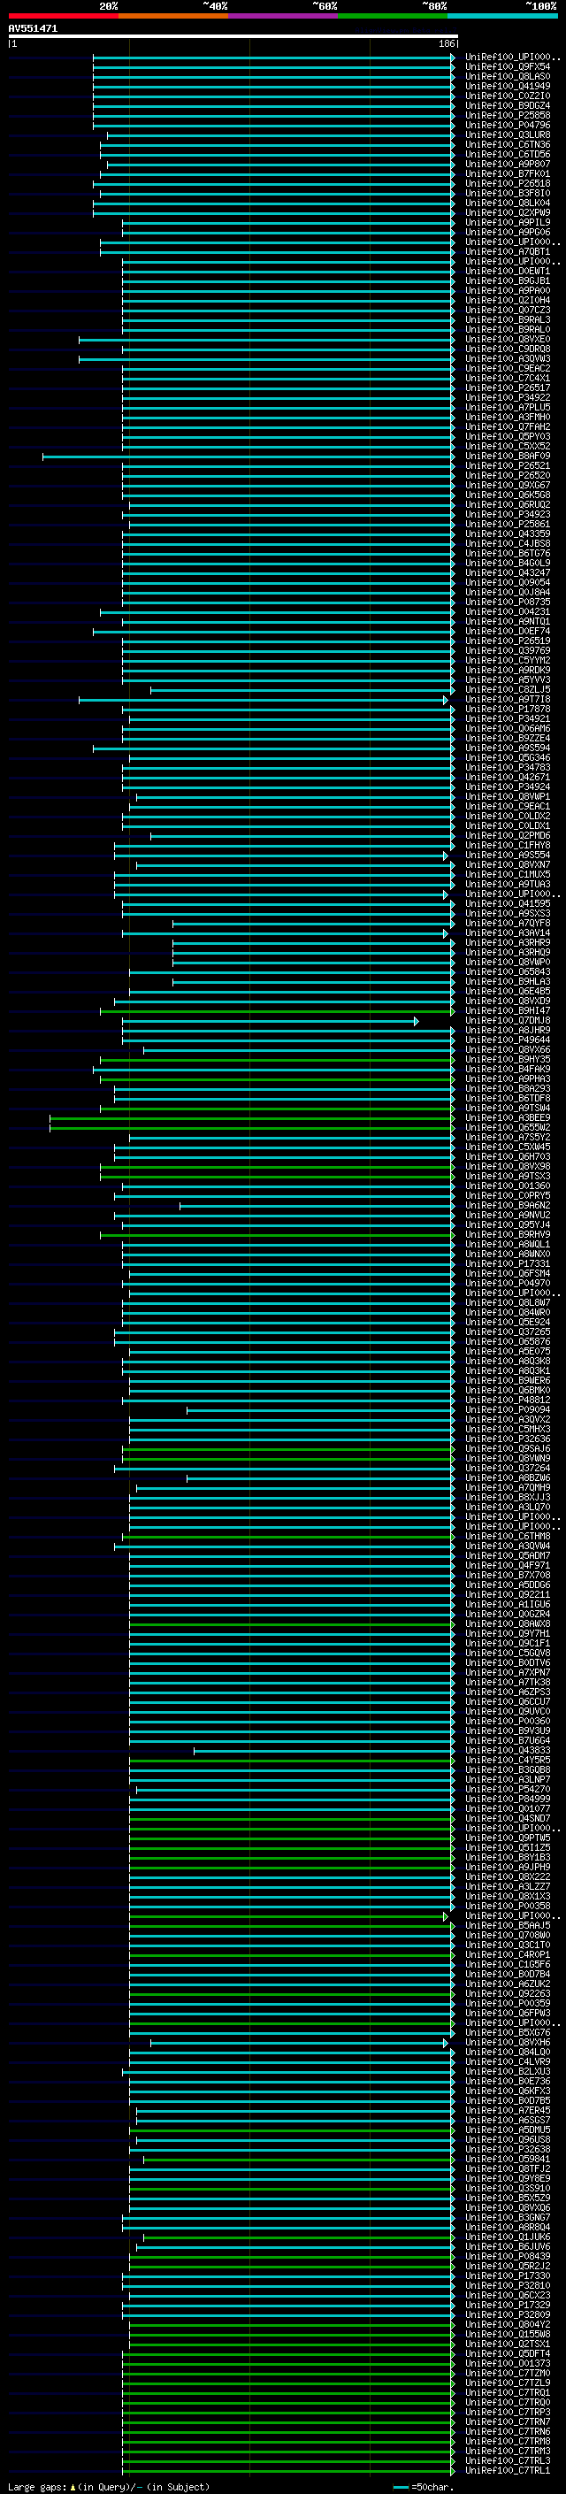Select hit label UniRef100_A3AV14
This screenshot has width=566, height=2494.
click(x=508, y=933)
